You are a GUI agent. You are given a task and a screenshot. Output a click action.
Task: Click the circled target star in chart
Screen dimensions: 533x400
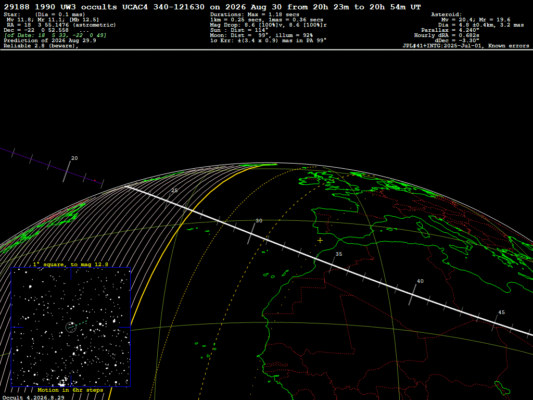tap(71, 327)
